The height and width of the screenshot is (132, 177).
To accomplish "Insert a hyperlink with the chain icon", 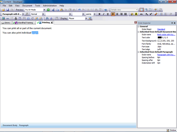I will [x=7, y=18].
